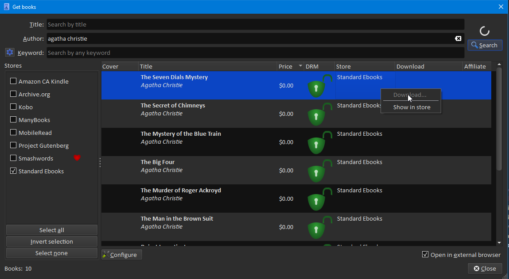This screenshot has height=279, width=509.
Task: Check the MobileRead store
Action: (x=13, y=132)
